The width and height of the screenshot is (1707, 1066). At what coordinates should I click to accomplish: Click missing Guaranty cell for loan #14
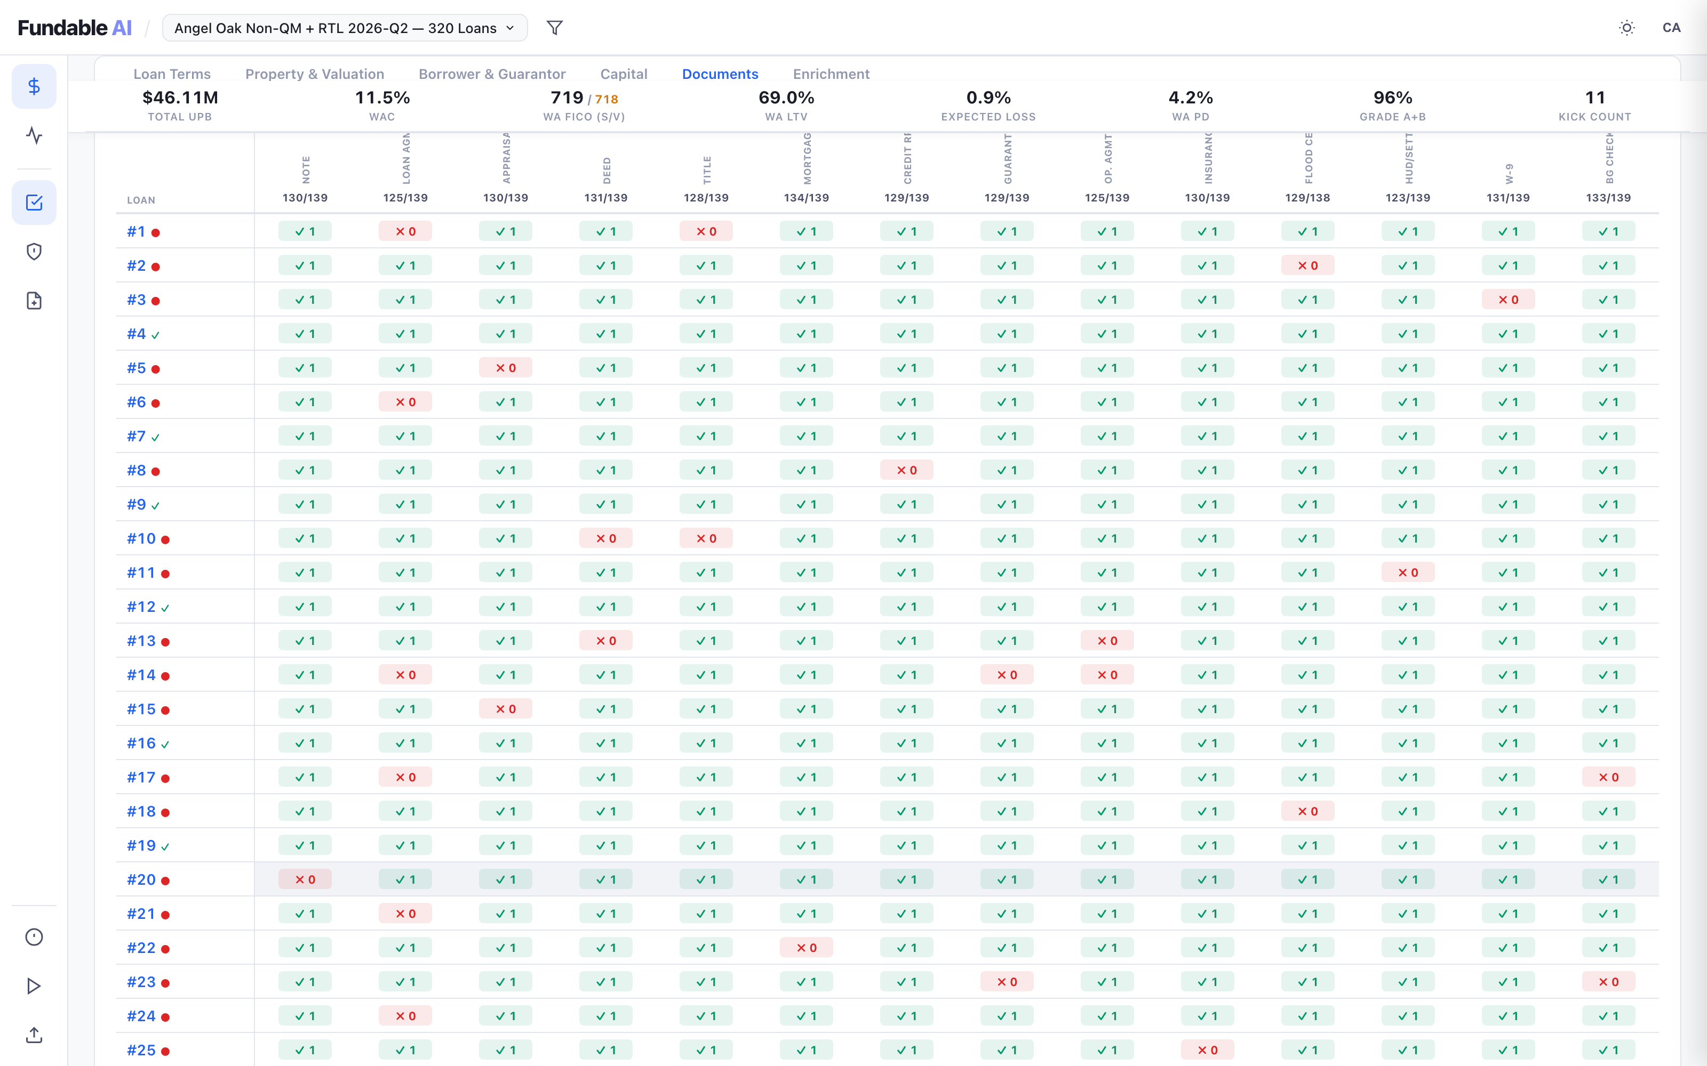1007,675
